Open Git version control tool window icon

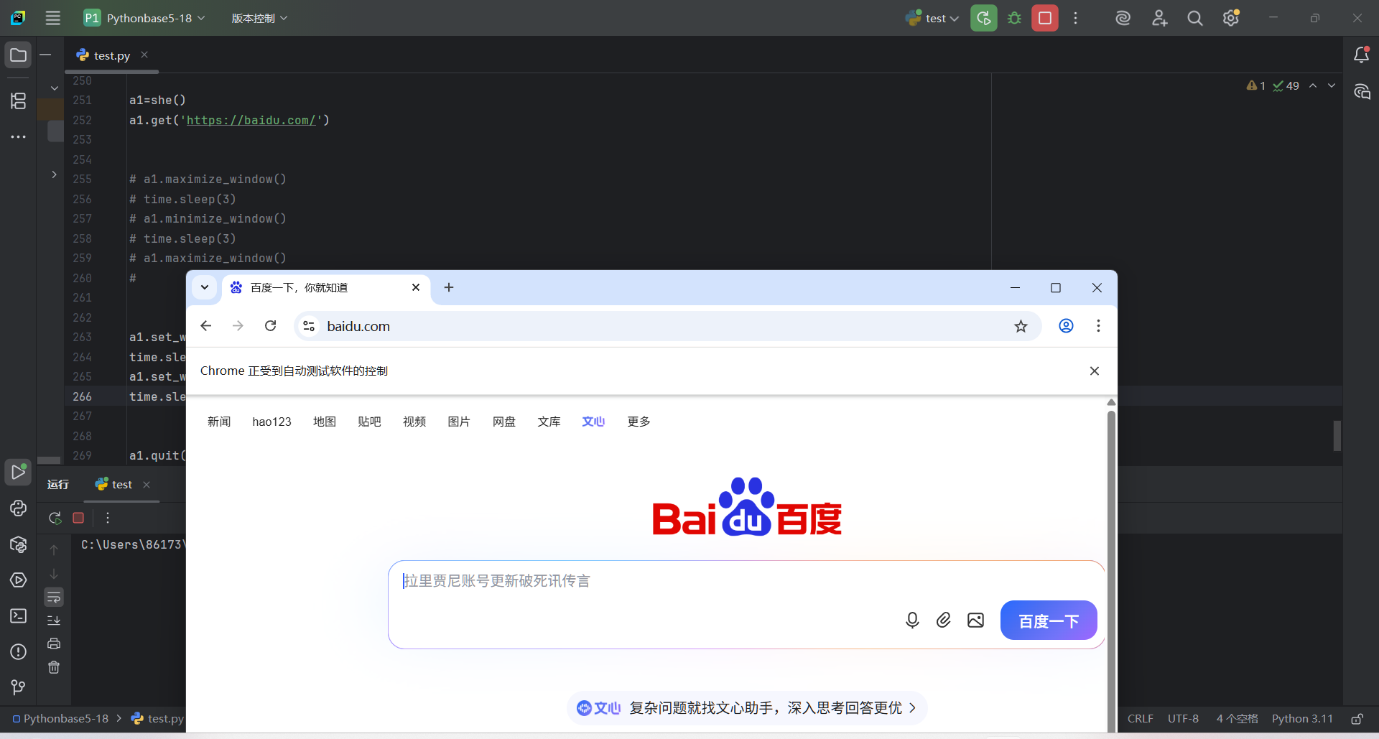(x=19, y=688)
